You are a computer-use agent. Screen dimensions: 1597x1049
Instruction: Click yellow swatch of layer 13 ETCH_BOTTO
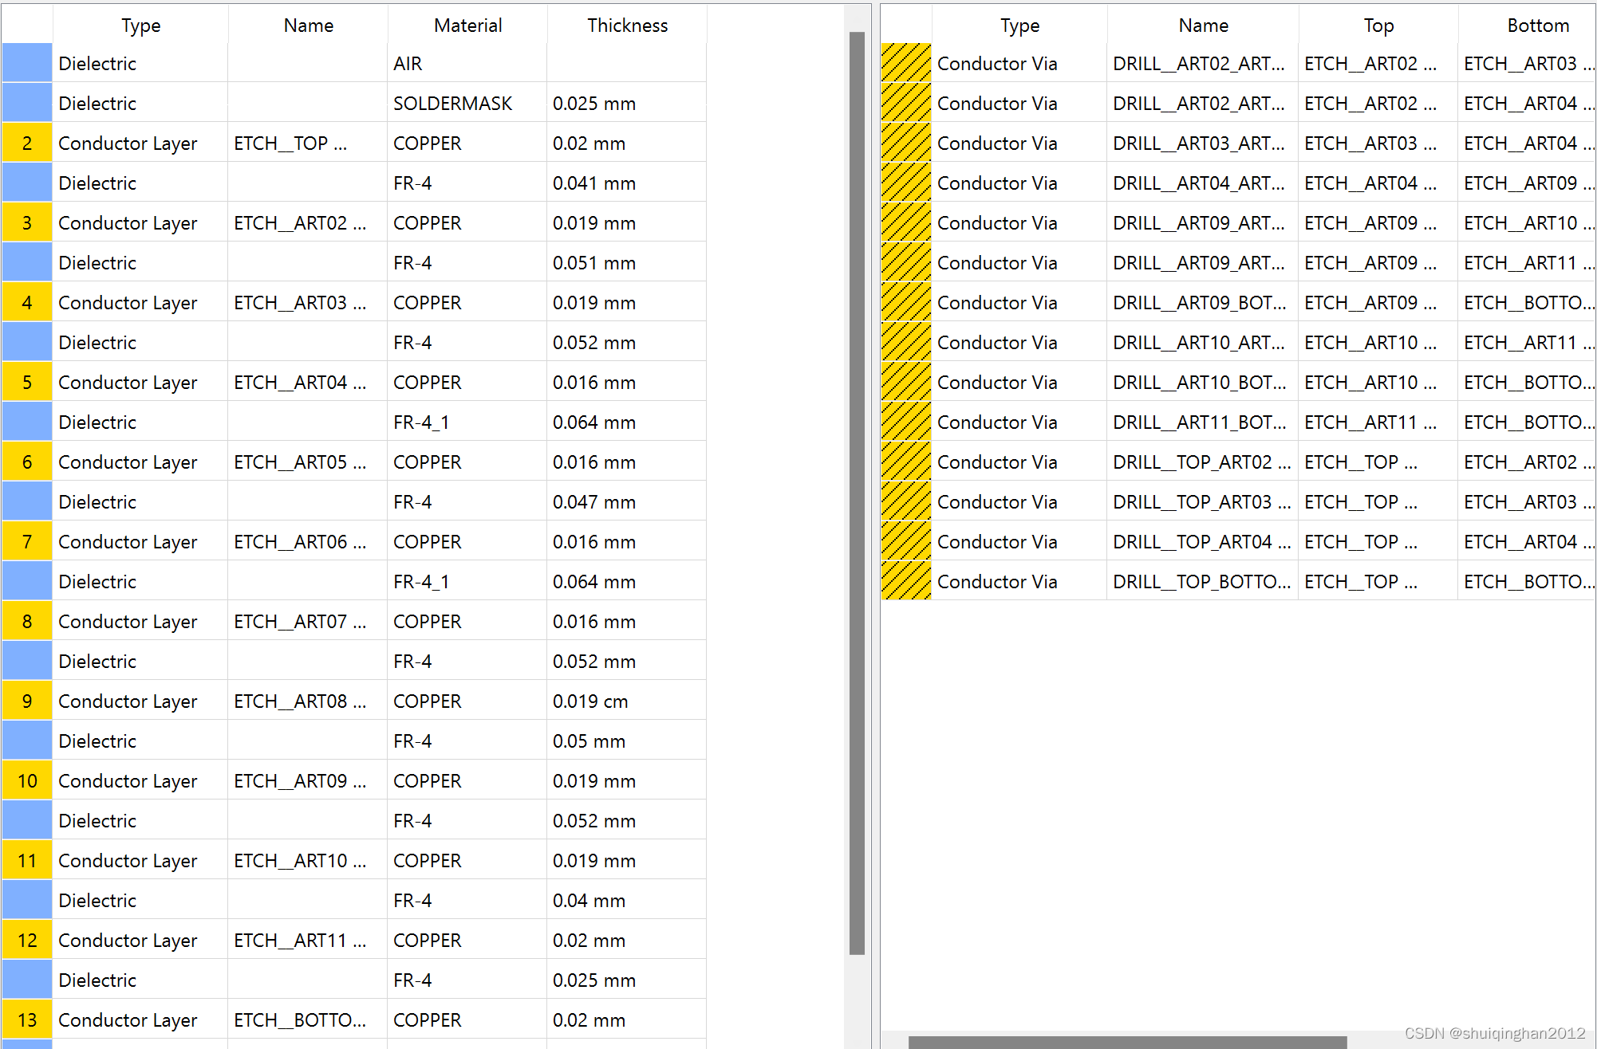click(27, 1020)
